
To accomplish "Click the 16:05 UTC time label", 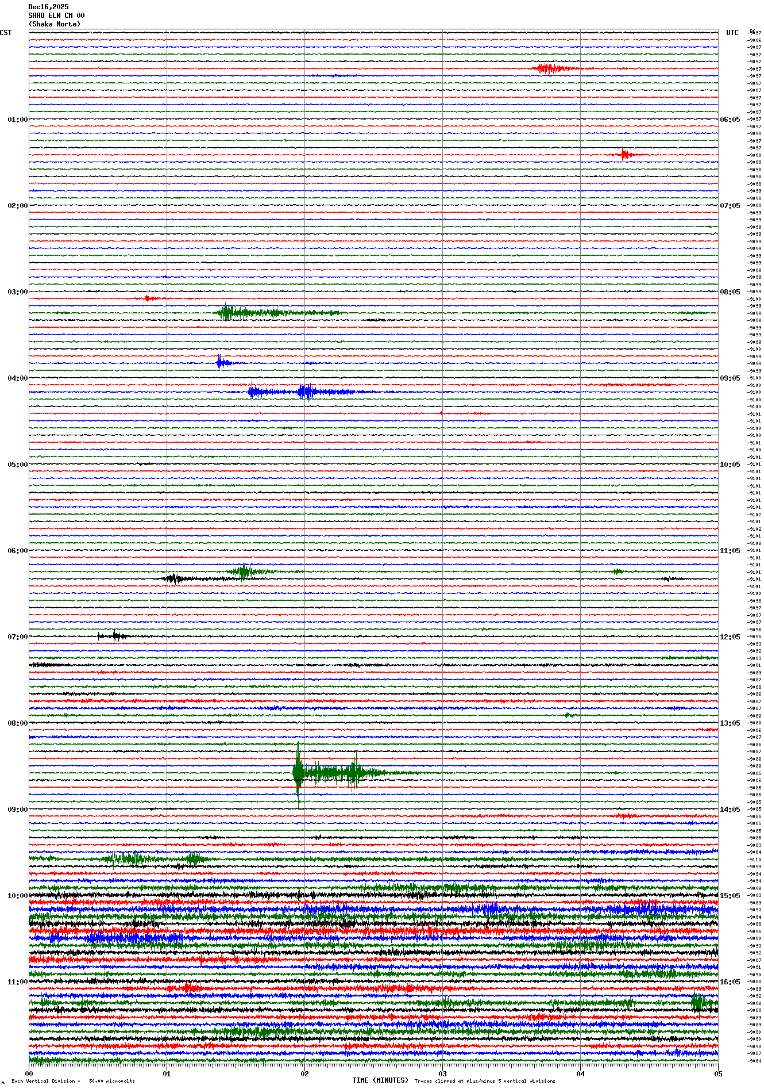I will (x=730, y=982).
